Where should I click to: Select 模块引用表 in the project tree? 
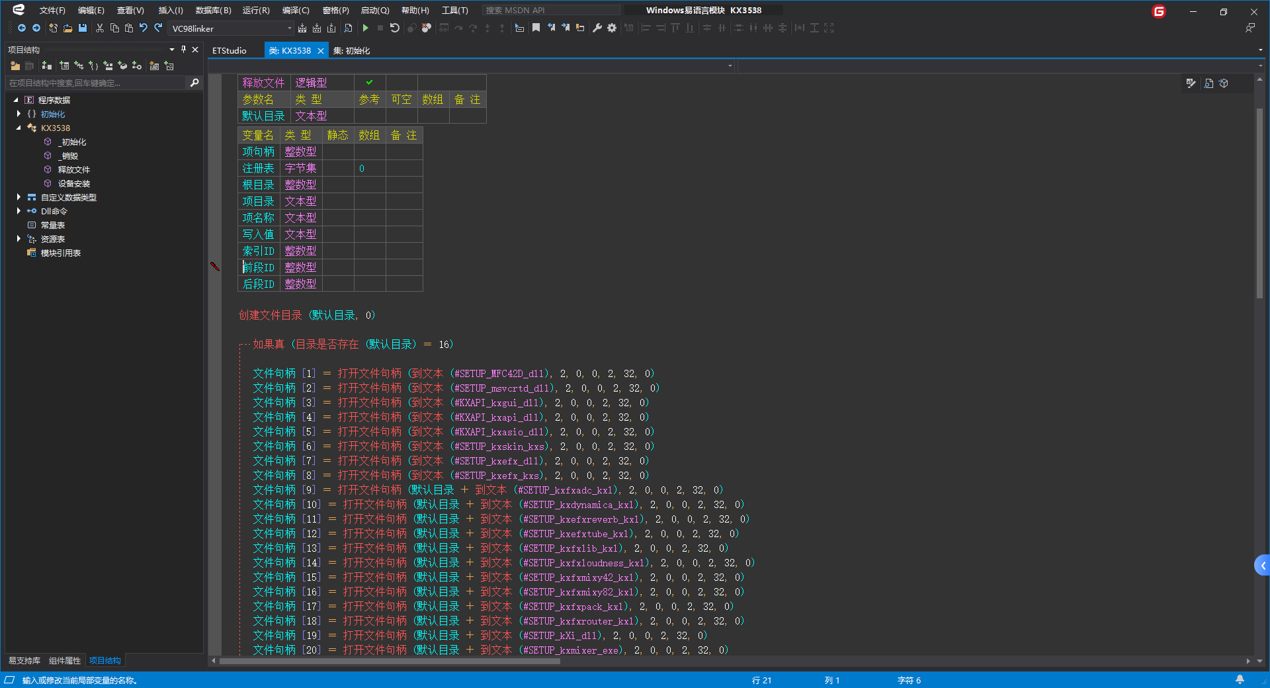point(61,253)
